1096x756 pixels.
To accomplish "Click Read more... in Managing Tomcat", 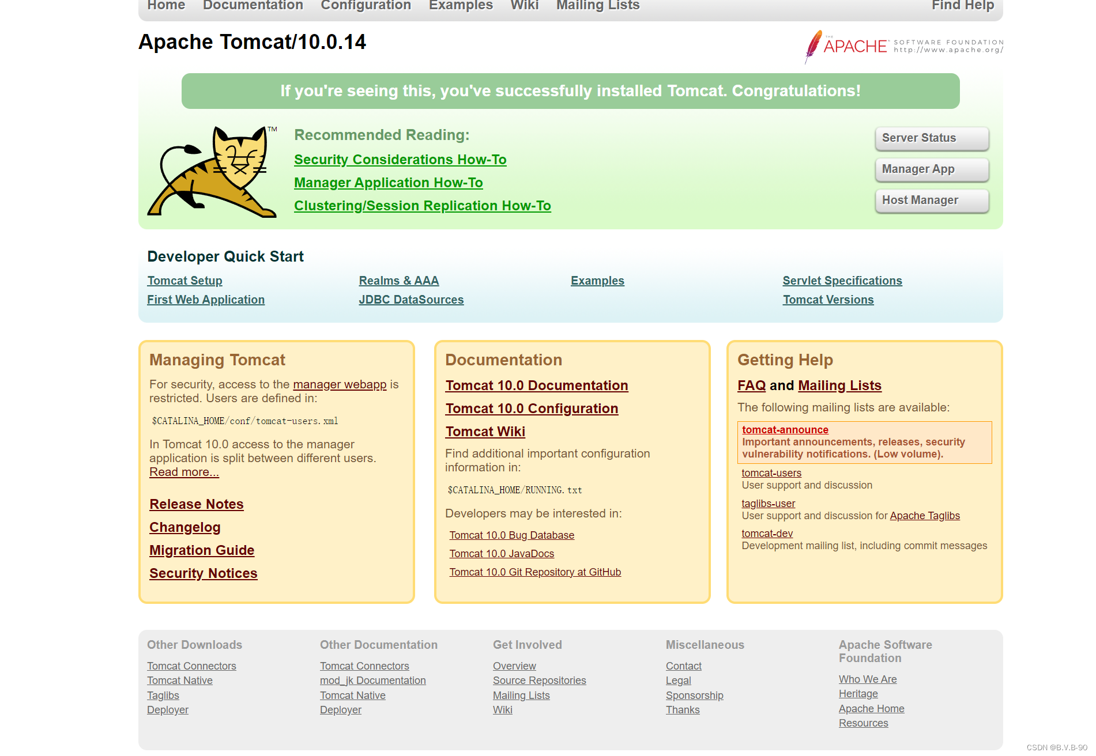I will point(184,472).
